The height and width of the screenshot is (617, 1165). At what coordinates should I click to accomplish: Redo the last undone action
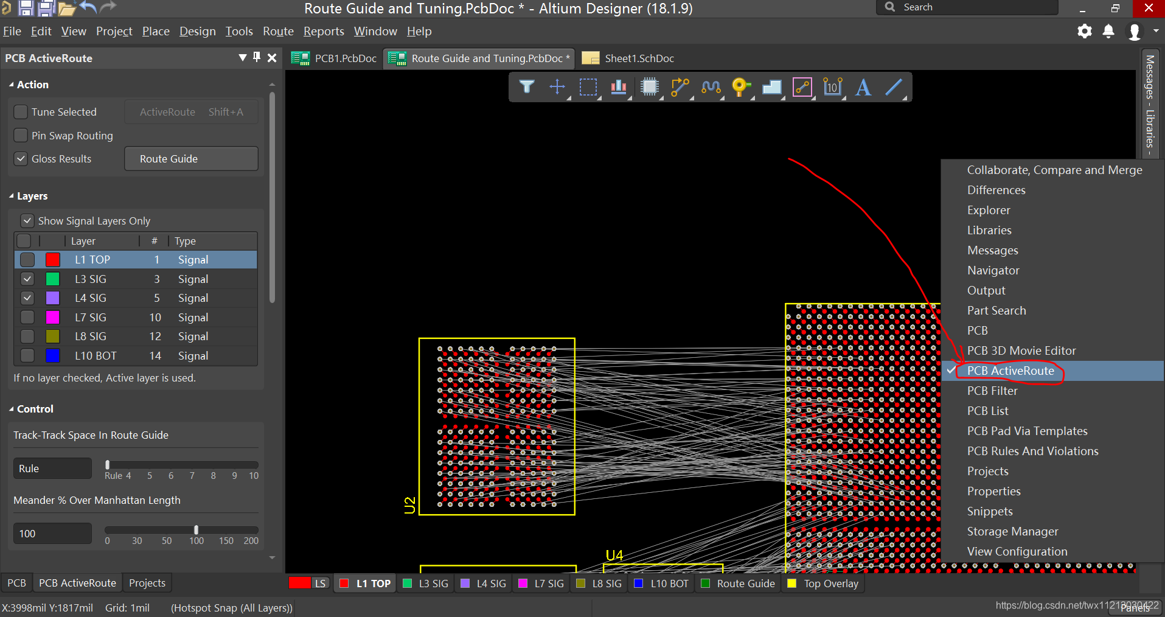108,7
